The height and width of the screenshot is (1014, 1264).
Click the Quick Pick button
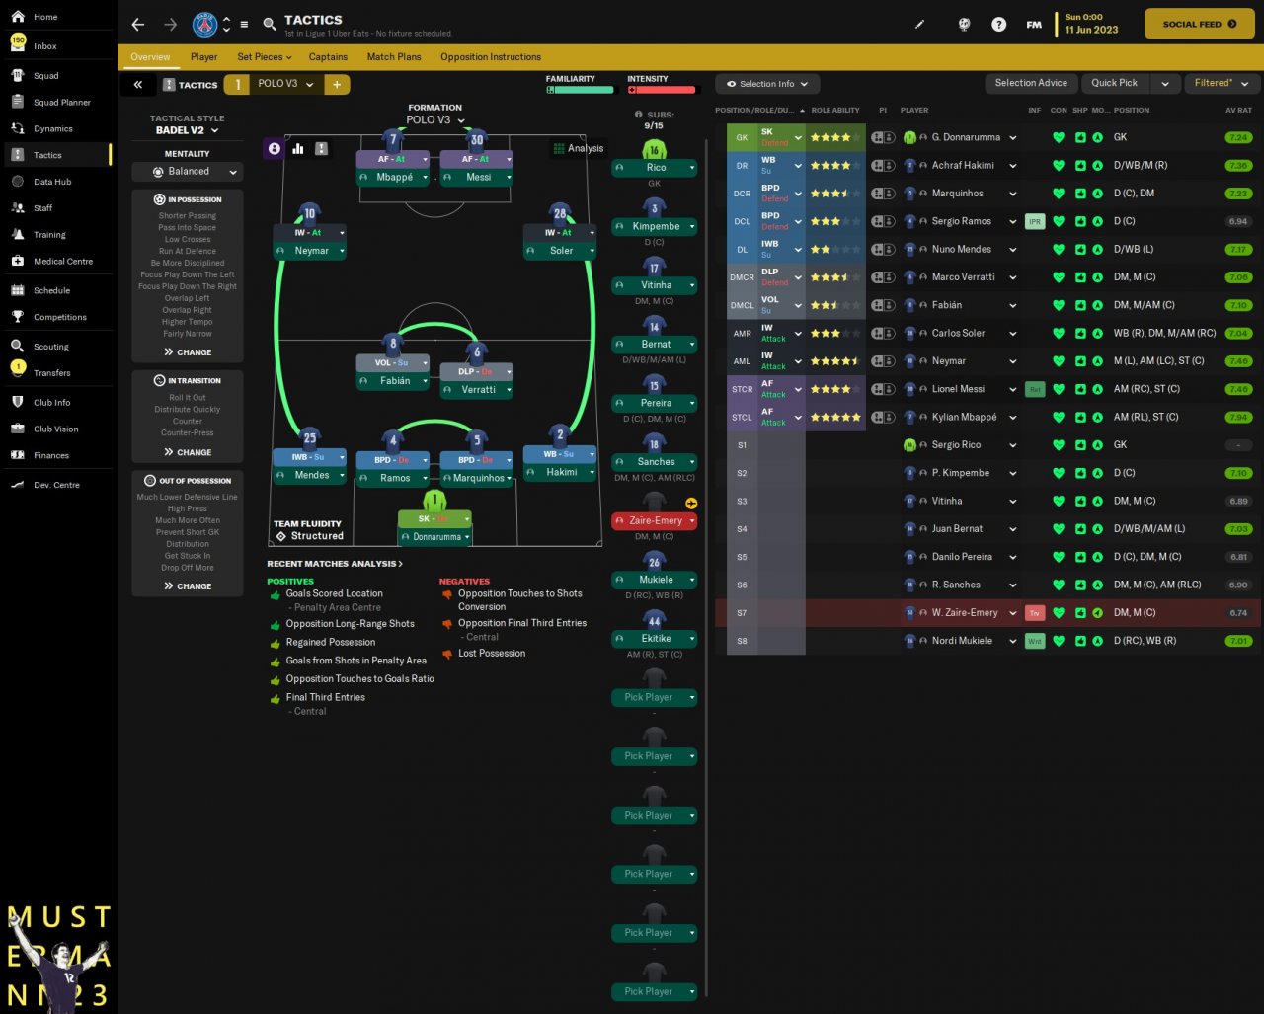(x=1115, y=84)
